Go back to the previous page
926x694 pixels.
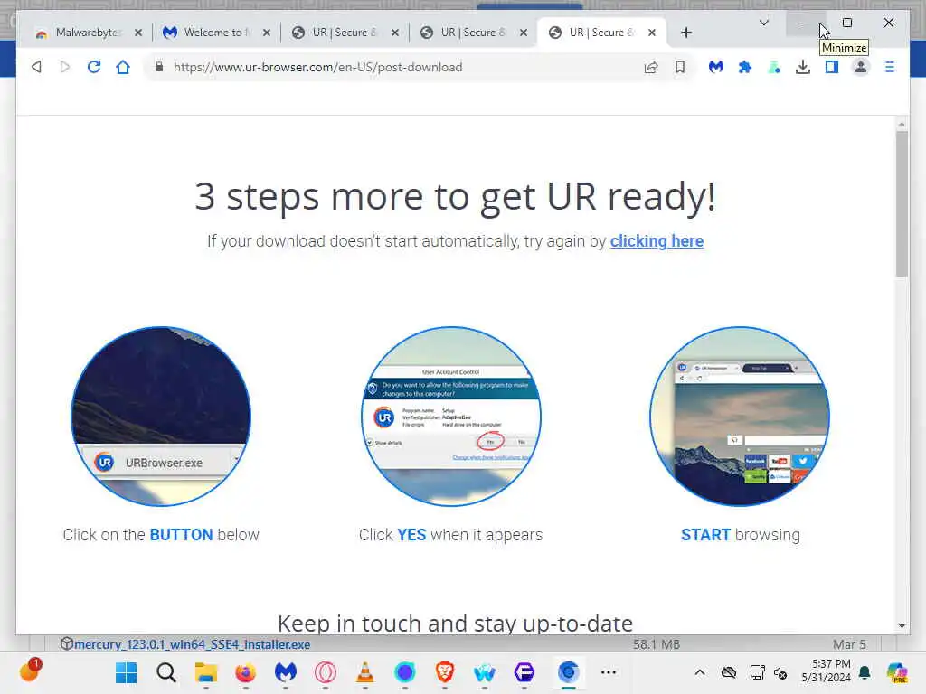36,67
